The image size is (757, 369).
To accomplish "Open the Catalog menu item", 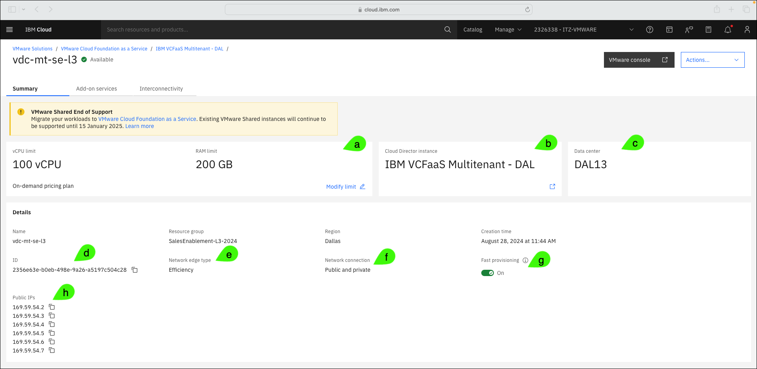I will pos(473,30).
